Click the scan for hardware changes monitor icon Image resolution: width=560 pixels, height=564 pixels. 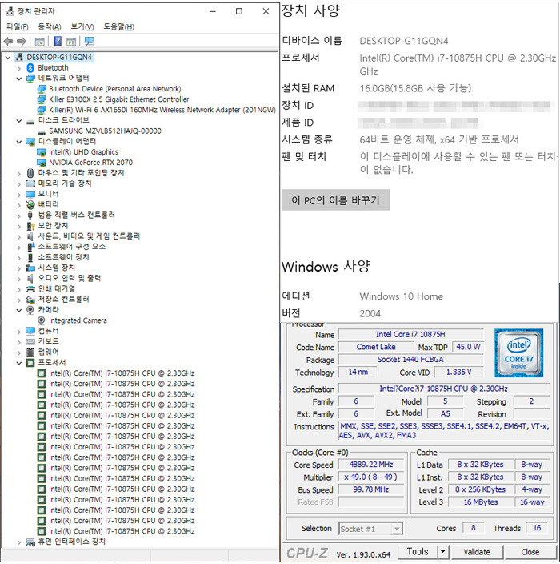tap(89, 41)
